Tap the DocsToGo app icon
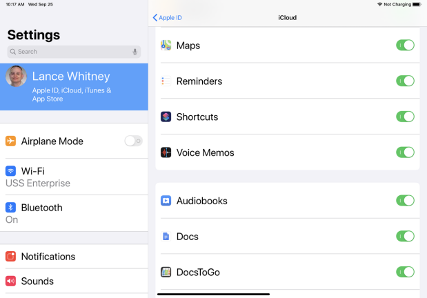Viewport: 427px width, 298px height. (166, 272)
